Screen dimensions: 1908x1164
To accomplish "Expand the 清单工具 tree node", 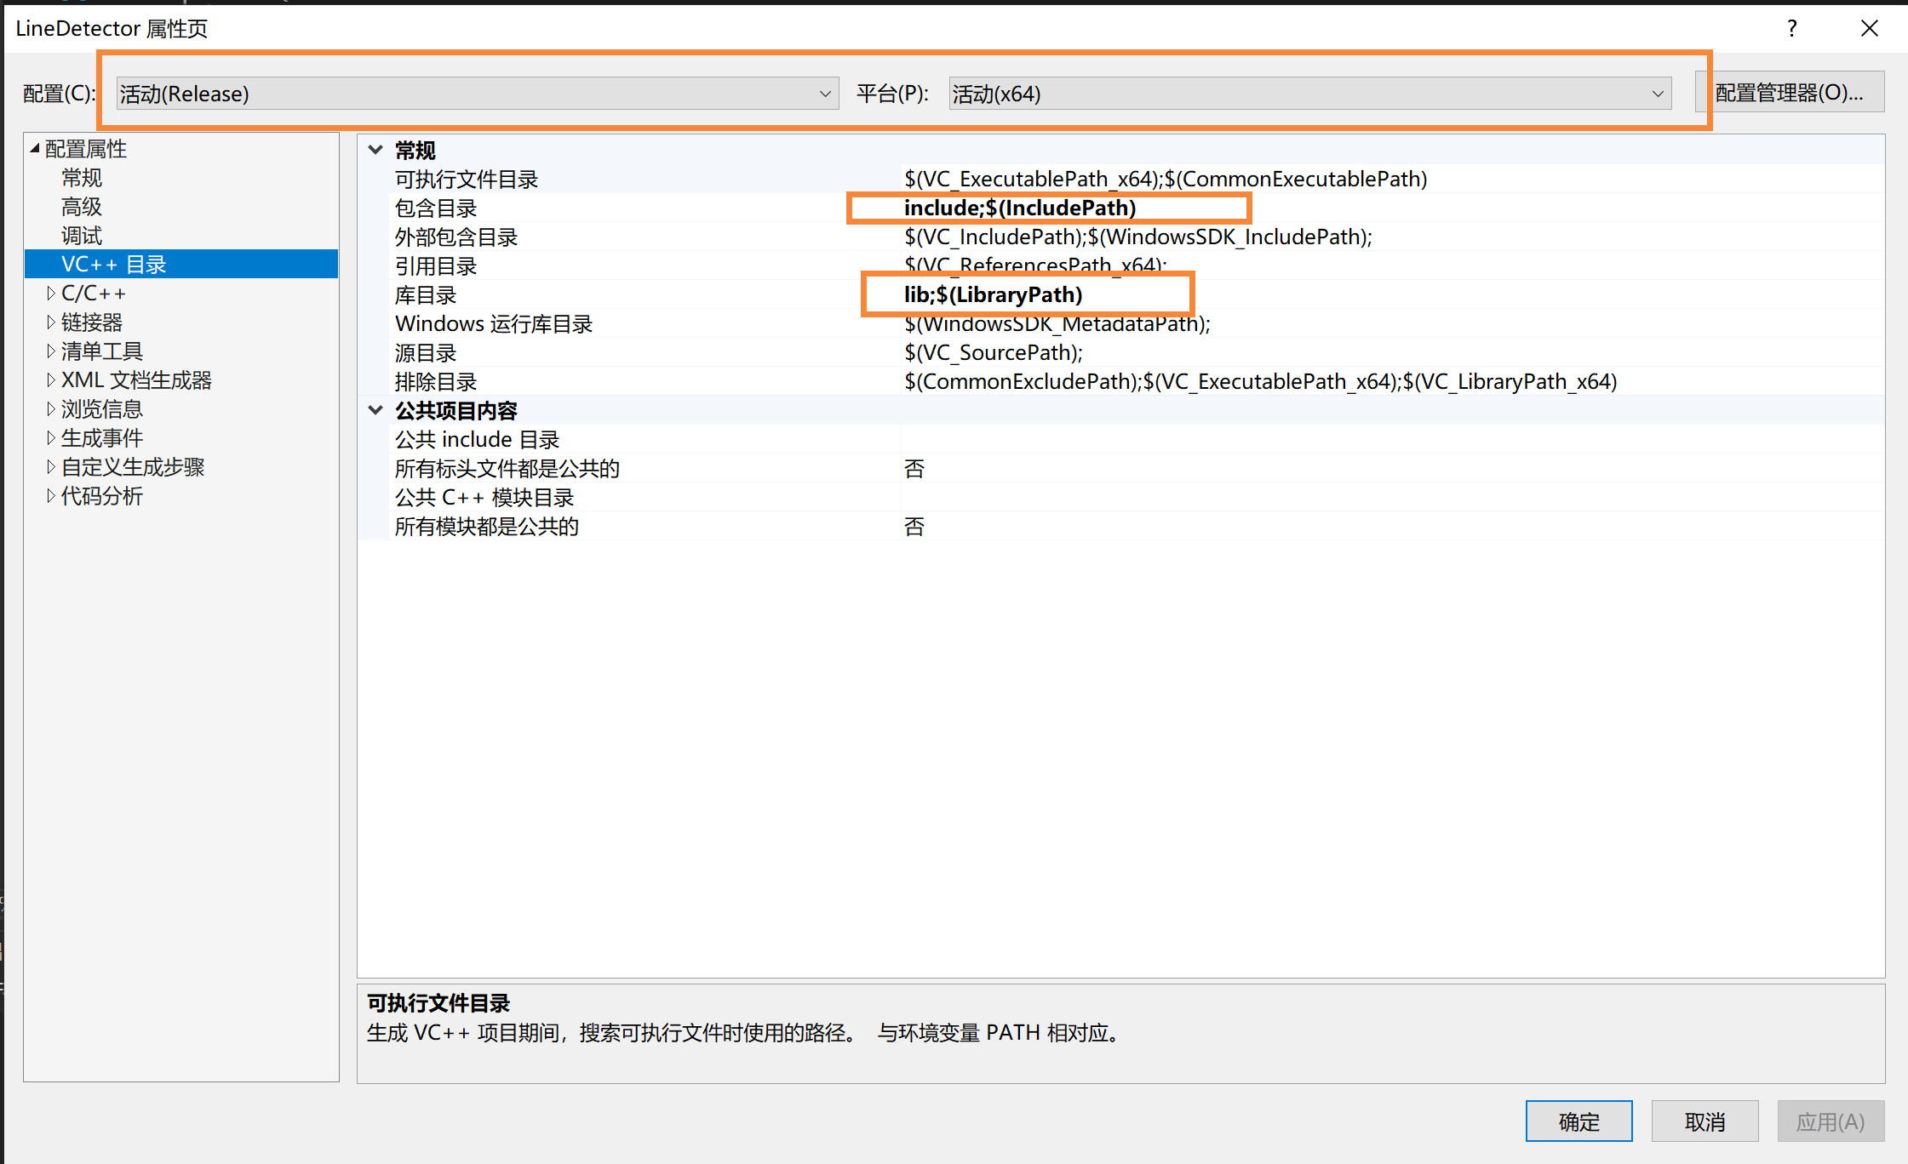I will 50,351.
